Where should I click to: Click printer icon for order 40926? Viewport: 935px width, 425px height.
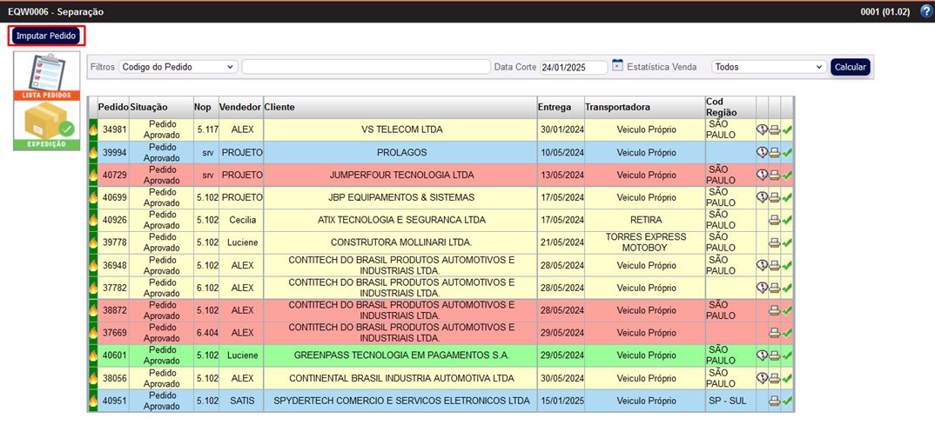774,220
